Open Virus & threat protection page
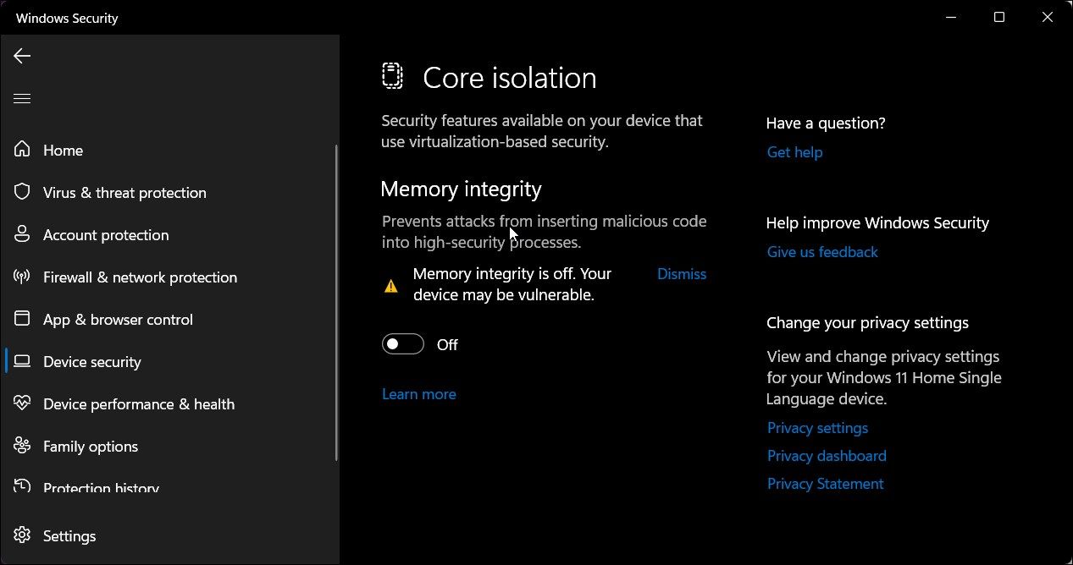 [124, 193]
